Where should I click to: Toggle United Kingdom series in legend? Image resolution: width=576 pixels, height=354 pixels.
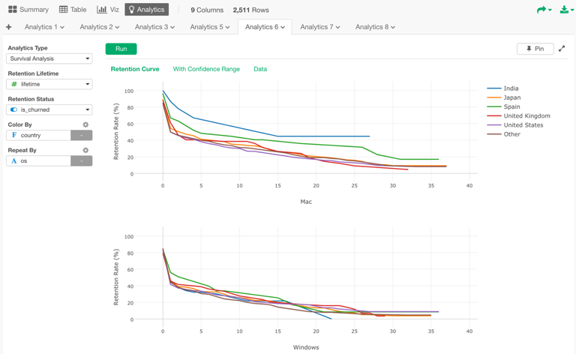point(526,116)
